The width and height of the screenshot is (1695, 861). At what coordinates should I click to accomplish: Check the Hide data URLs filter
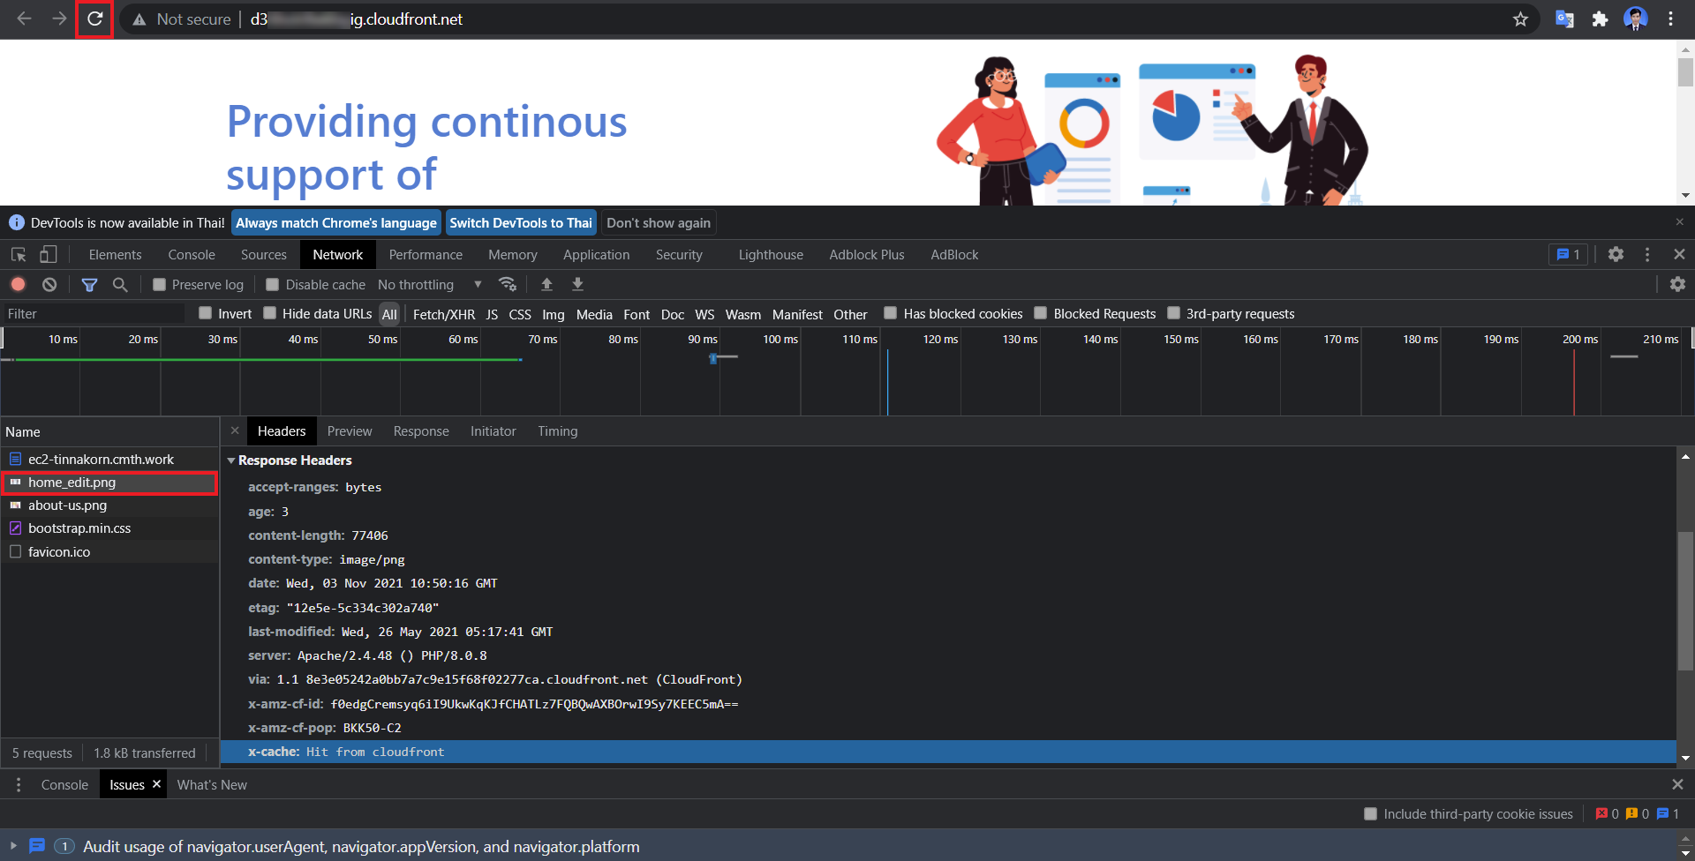(269, 313)
